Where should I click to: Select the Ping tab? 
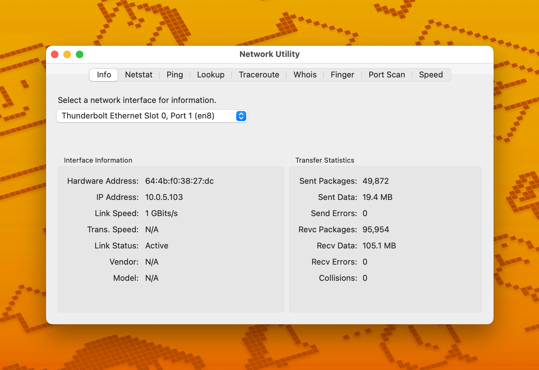pyautogui.click(x=175, y=75)
